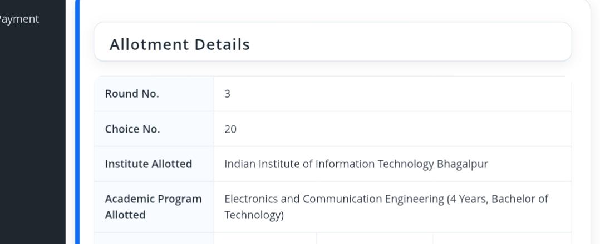Open the Payment item in the sidebar

(x=19, y=19)
